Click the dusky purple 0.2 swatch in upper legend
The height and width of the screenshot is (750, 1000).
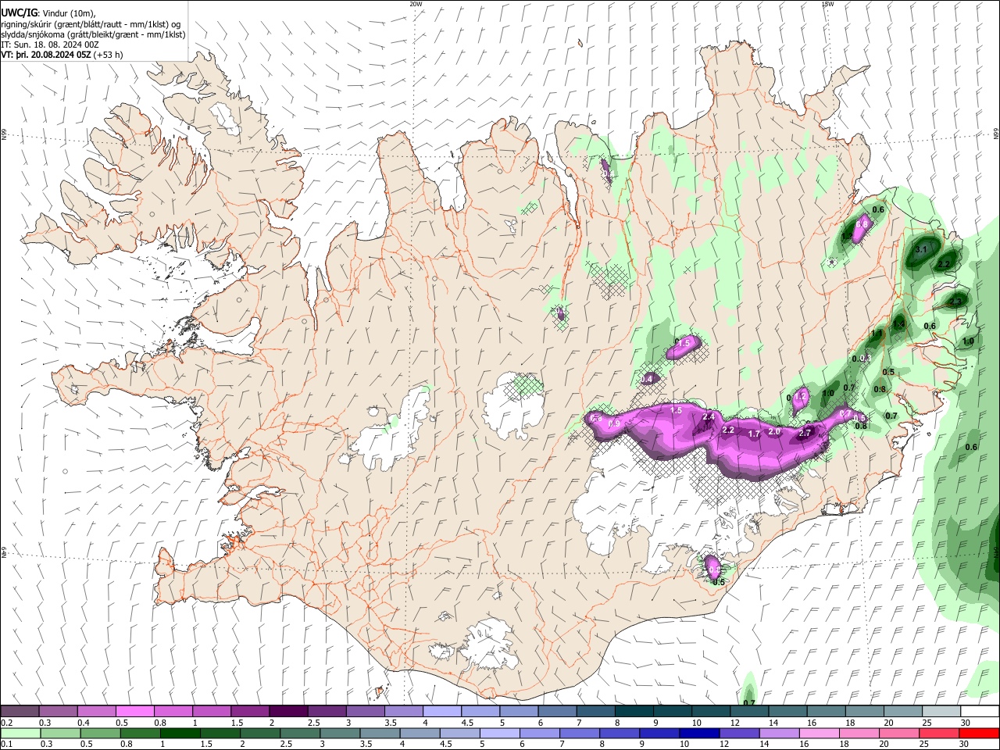click(20, 712)
